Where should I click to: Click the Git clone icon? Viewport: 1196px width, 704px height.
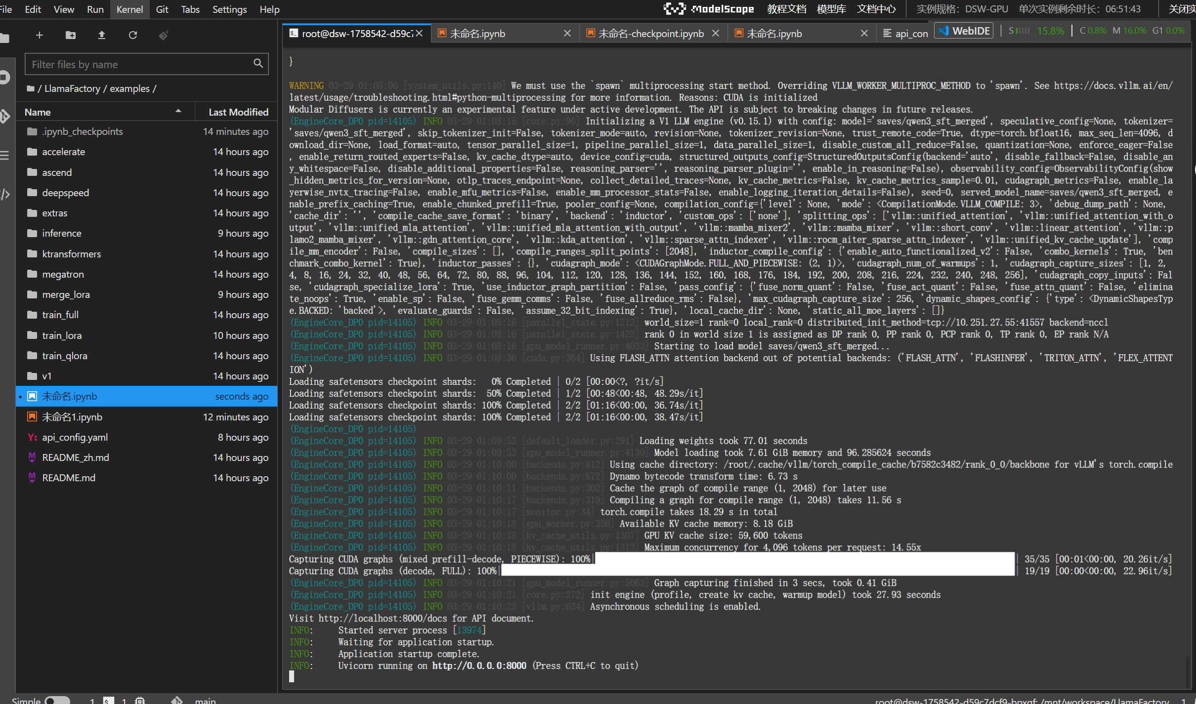tap(164, 35)
